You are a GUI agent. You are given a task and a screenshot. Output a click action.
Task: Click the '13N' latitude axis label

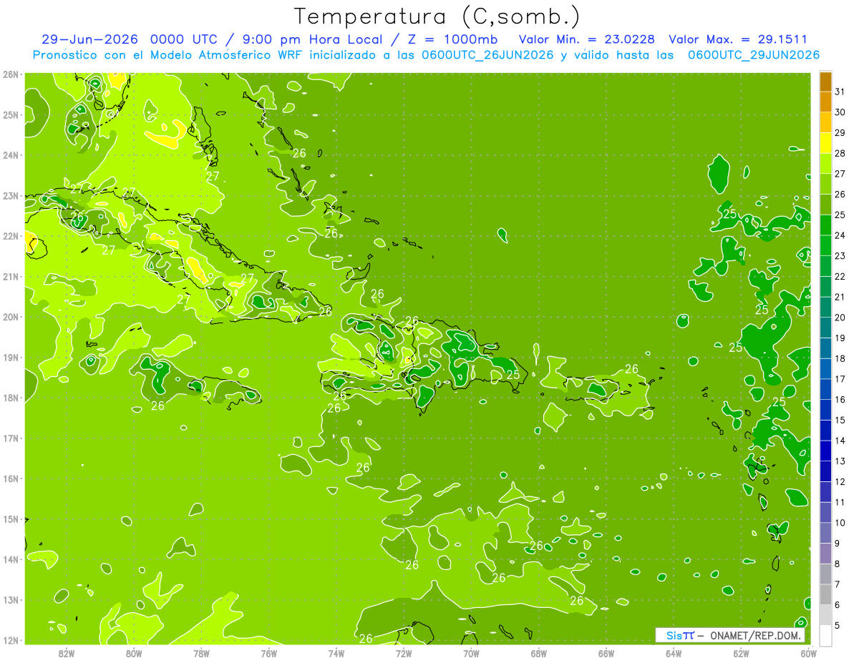click(10, 600)
